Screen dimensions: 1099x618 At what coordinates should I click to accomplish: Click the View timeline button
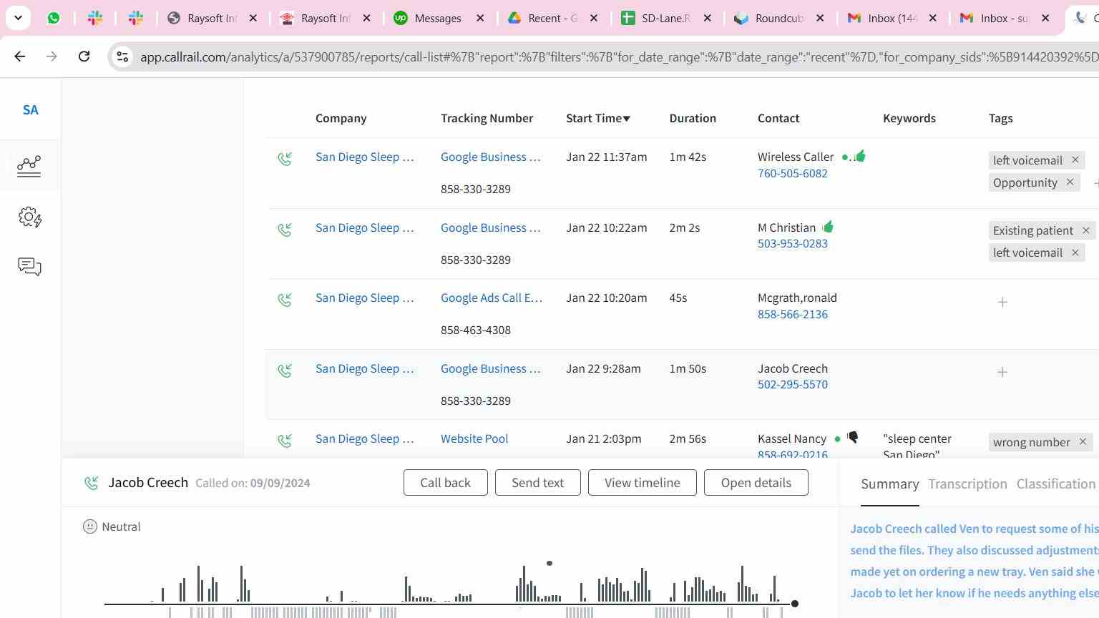(642, 483)
